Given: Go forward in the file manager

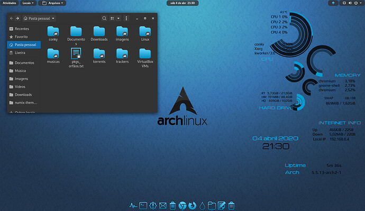Looking at the screenshot, I should coord(17,18).
